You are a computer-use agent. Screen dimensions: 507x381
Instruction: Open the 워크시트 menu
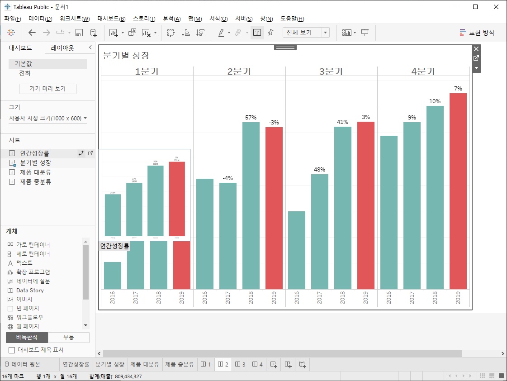tap(75, 19)
